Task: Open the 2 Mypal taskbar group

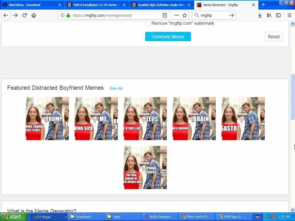Action: (49, 217)
